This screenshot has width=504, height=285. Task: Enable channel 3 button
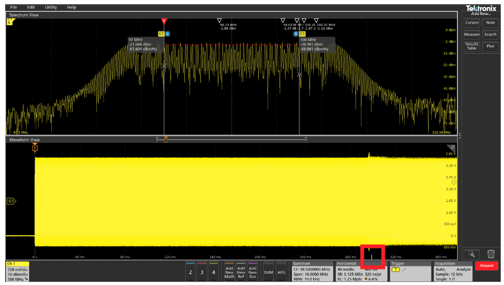(202, 272)
